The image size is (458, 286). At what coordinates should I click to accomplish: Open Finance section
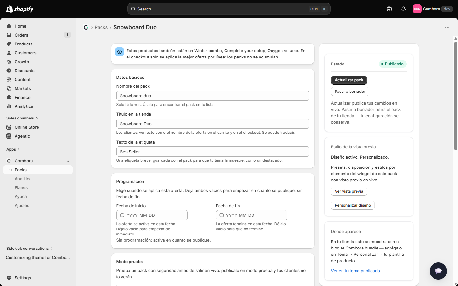point(38,97)
